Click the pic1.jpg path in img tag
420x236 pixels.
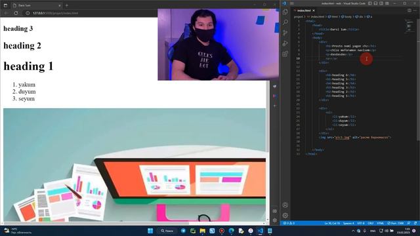coord(343,137)
